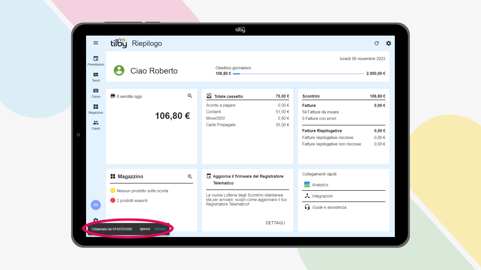This screenshot has height=270, width=481.
Task: Zoom into today's sales details
Action: click(190, 96)
